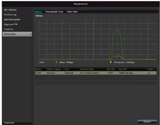160x125 pixels.
Task: Click the Tipo NIC column header
Action: 123,69
